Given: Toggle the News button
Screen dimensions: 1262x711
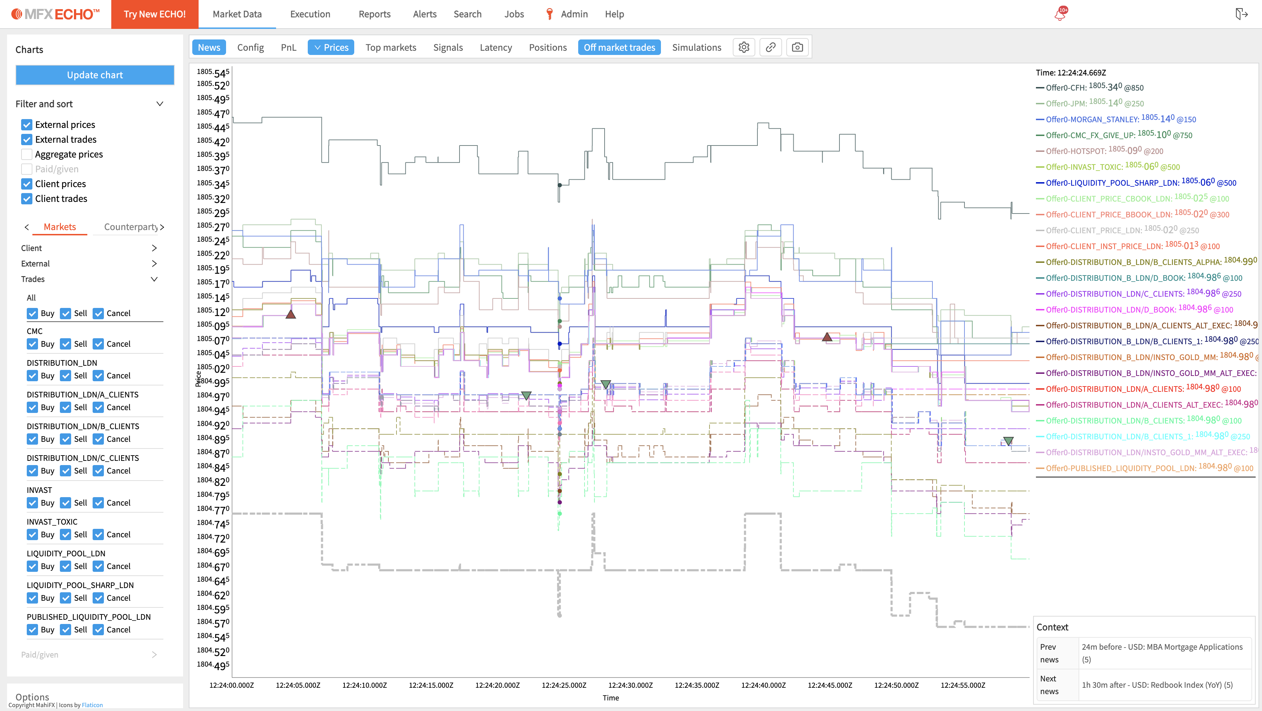Looking at the screenshot, I should click(209, 48).
